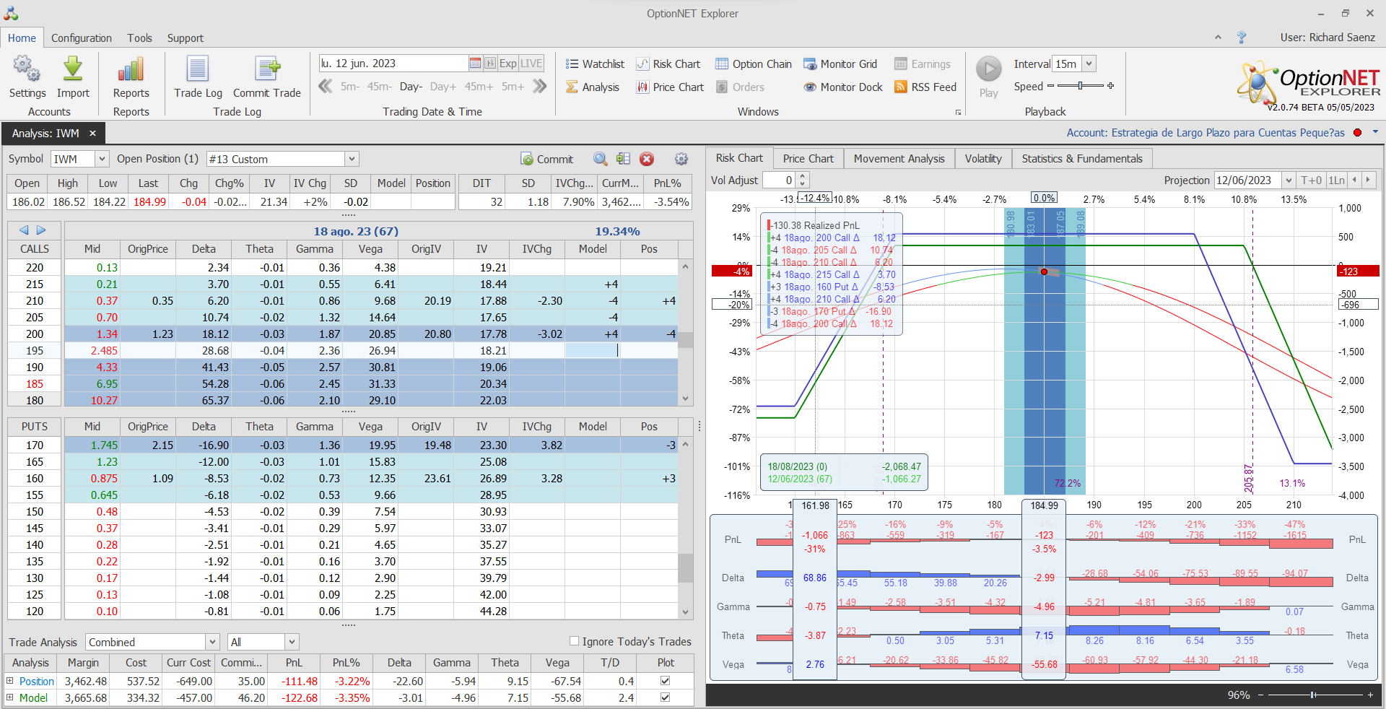Switch to the Movement Analysis tab

click(899, 159)
